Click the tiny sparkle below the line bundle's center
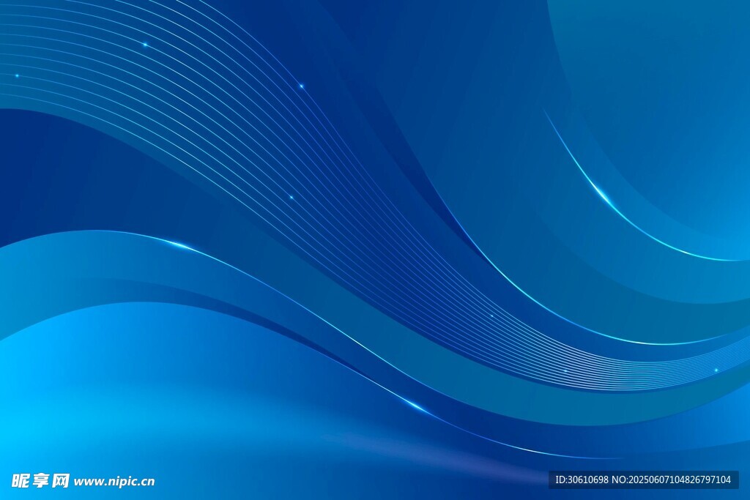The width and height of the screenshot is (750, 500). click(x=491, y=316)
